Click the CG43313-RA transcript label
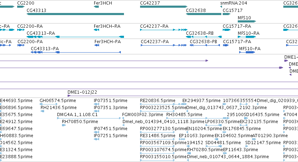Image resolution: width=298 pixels, height=162 pixels. pos(41,33)
